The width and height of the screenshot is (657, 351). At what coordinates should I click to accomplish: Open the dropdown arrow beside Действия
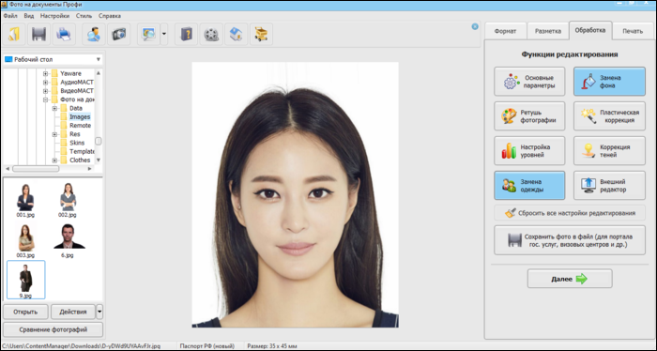point(99,312)
